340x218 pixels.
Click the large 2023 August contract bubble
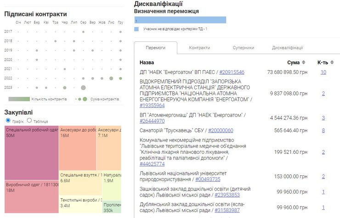click(83, 88)
